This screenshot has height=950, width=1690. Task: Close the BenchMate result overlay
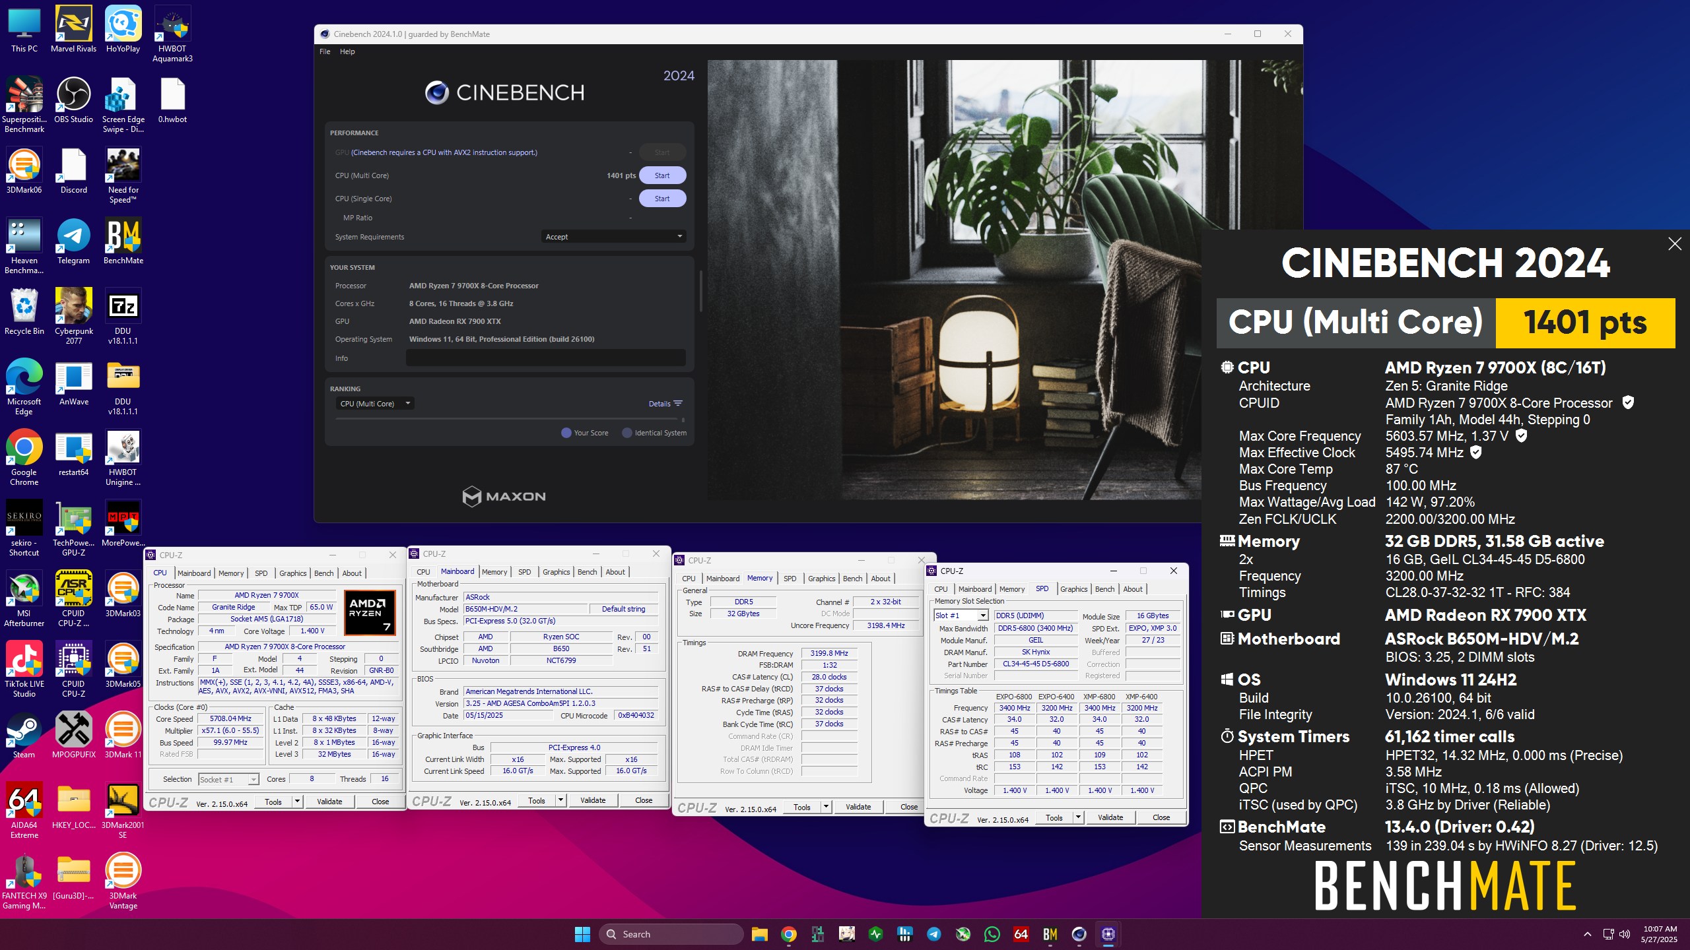click(1675, 244)
